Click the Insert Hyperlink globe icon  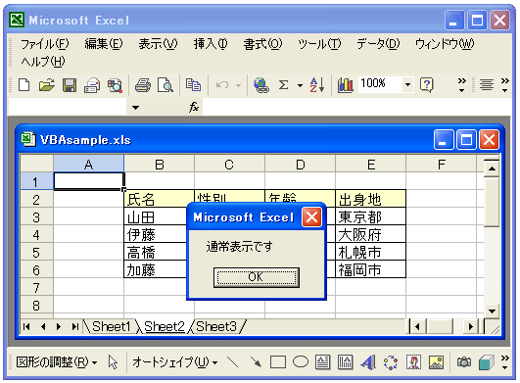coord(261,85)
